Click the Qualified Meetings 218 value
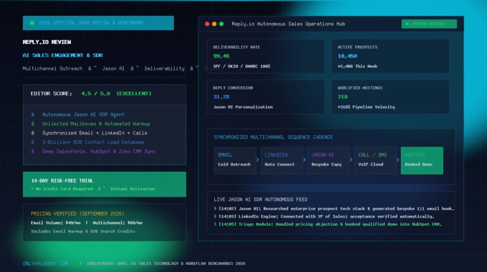This screenshot has width=487, height=272. 343,97
